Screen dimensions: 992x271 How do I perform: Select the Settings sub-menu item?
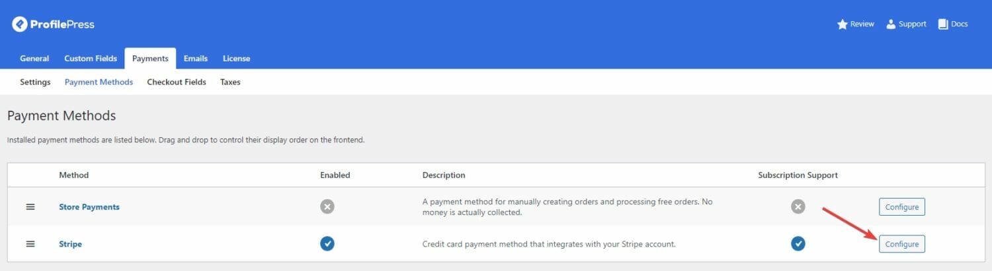[x=35, y=82]
